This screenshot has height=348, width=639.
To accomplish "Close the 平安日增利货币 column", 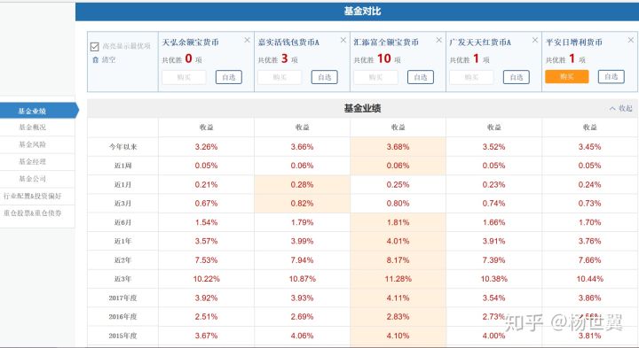I will pyautogui.click(x=631, y=40).
